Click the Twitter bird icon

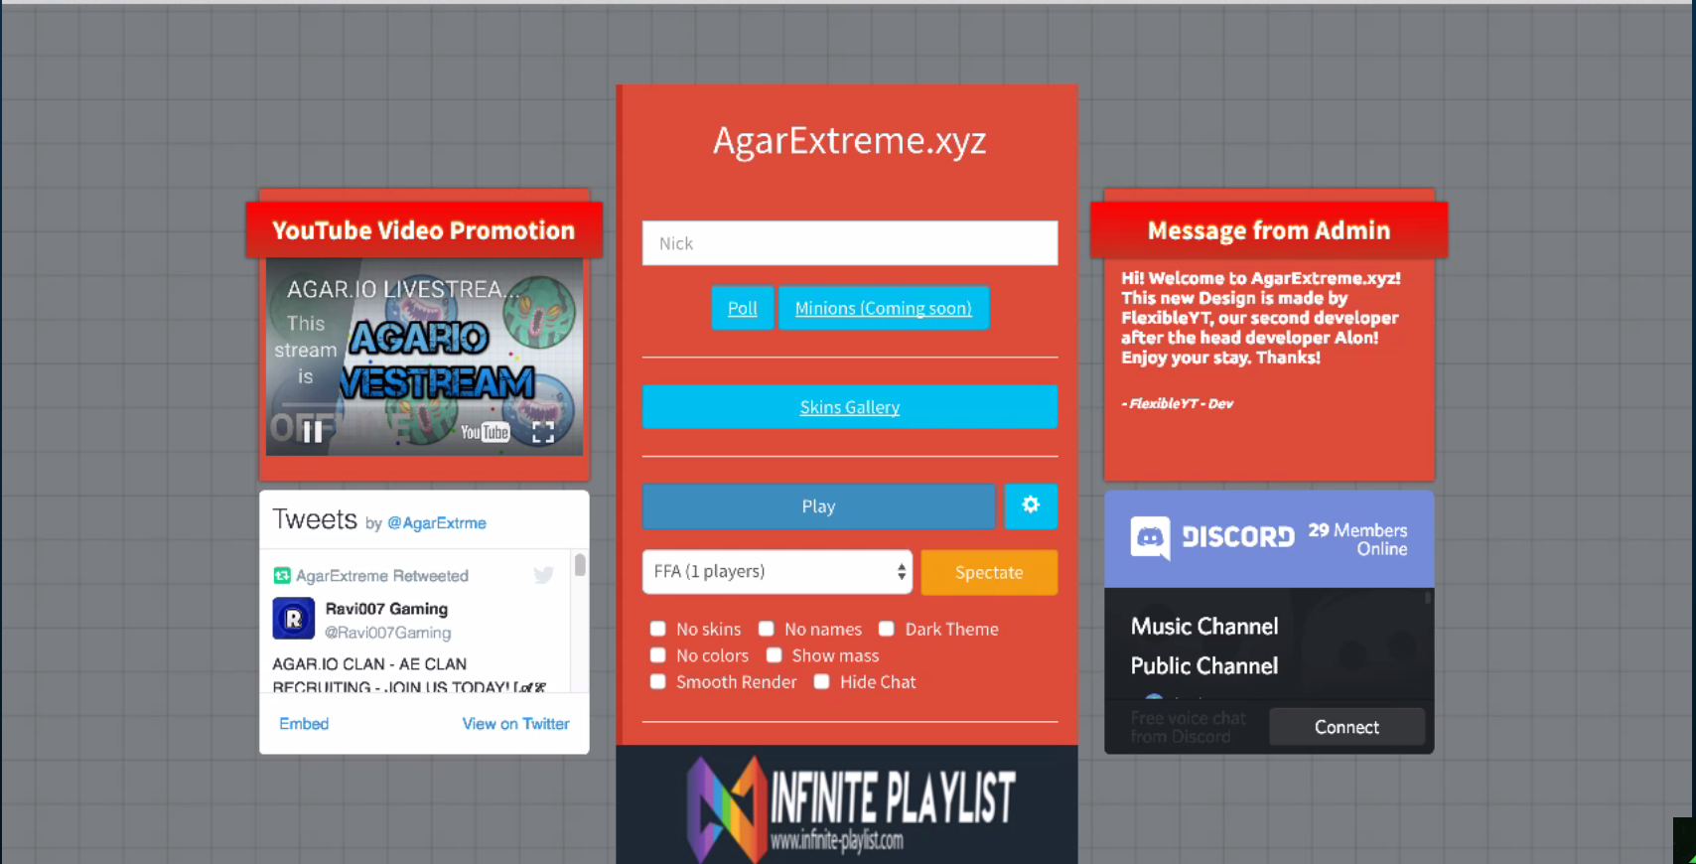click(544, 575)
